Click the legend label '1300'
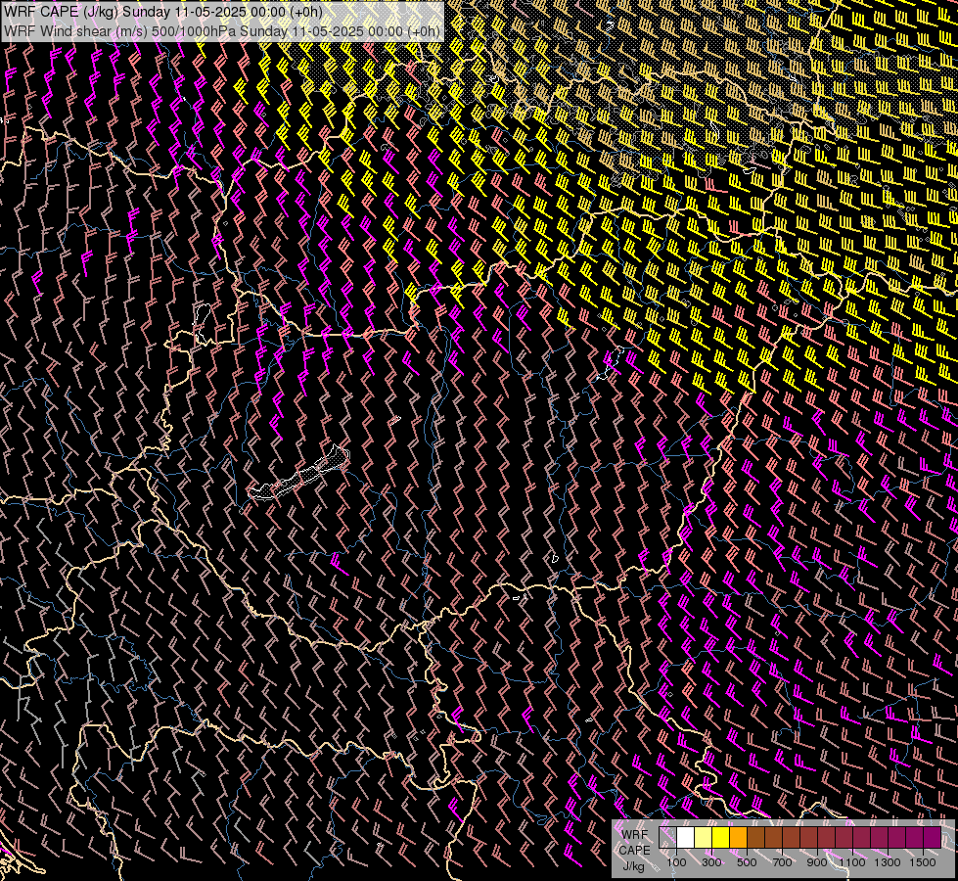The width and height of the screenshot is (958, 881). click(888, 862)
